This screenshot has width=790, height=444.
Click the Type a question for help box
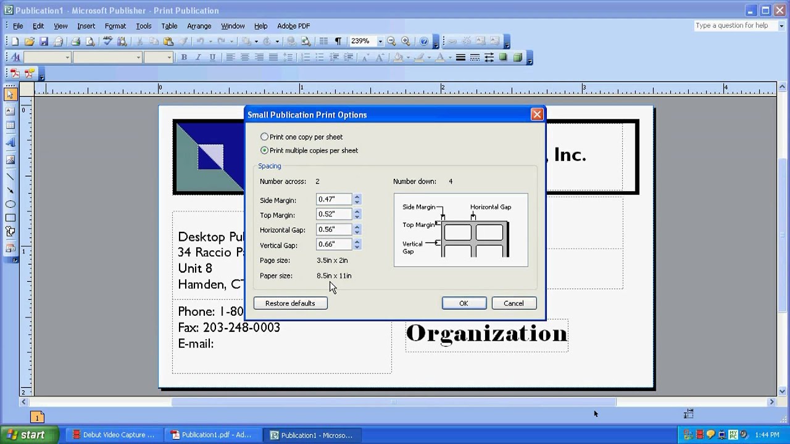[x=736, y=26]
